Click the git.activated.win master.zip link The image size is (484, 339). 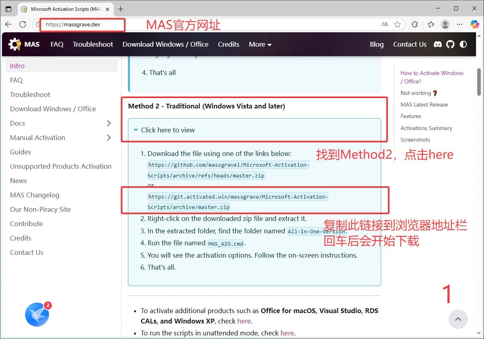[238, 202]
